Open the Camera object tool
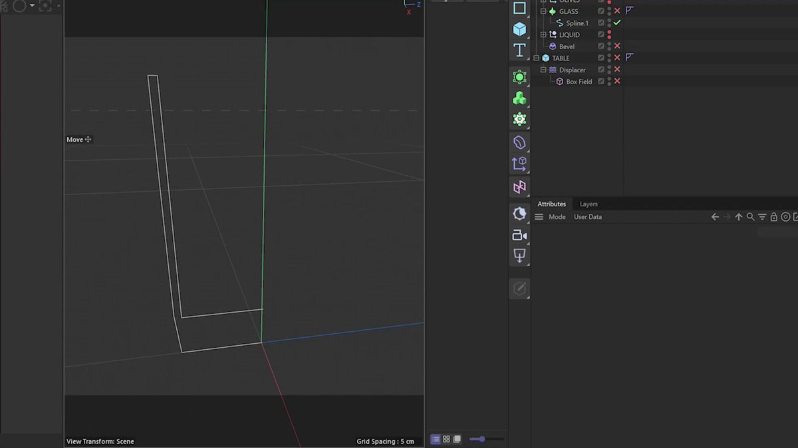The height and width of the screenshot is (448, 798). coord(519,235)
